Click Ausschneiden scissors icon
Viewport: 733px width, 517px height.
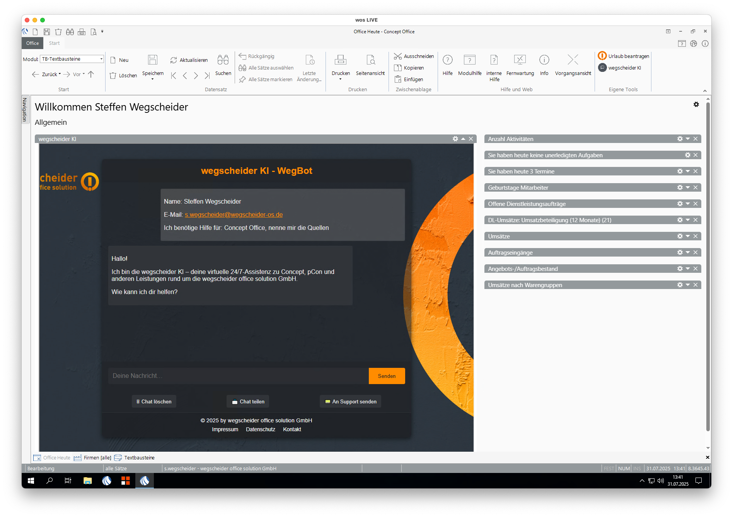(397, 56)
